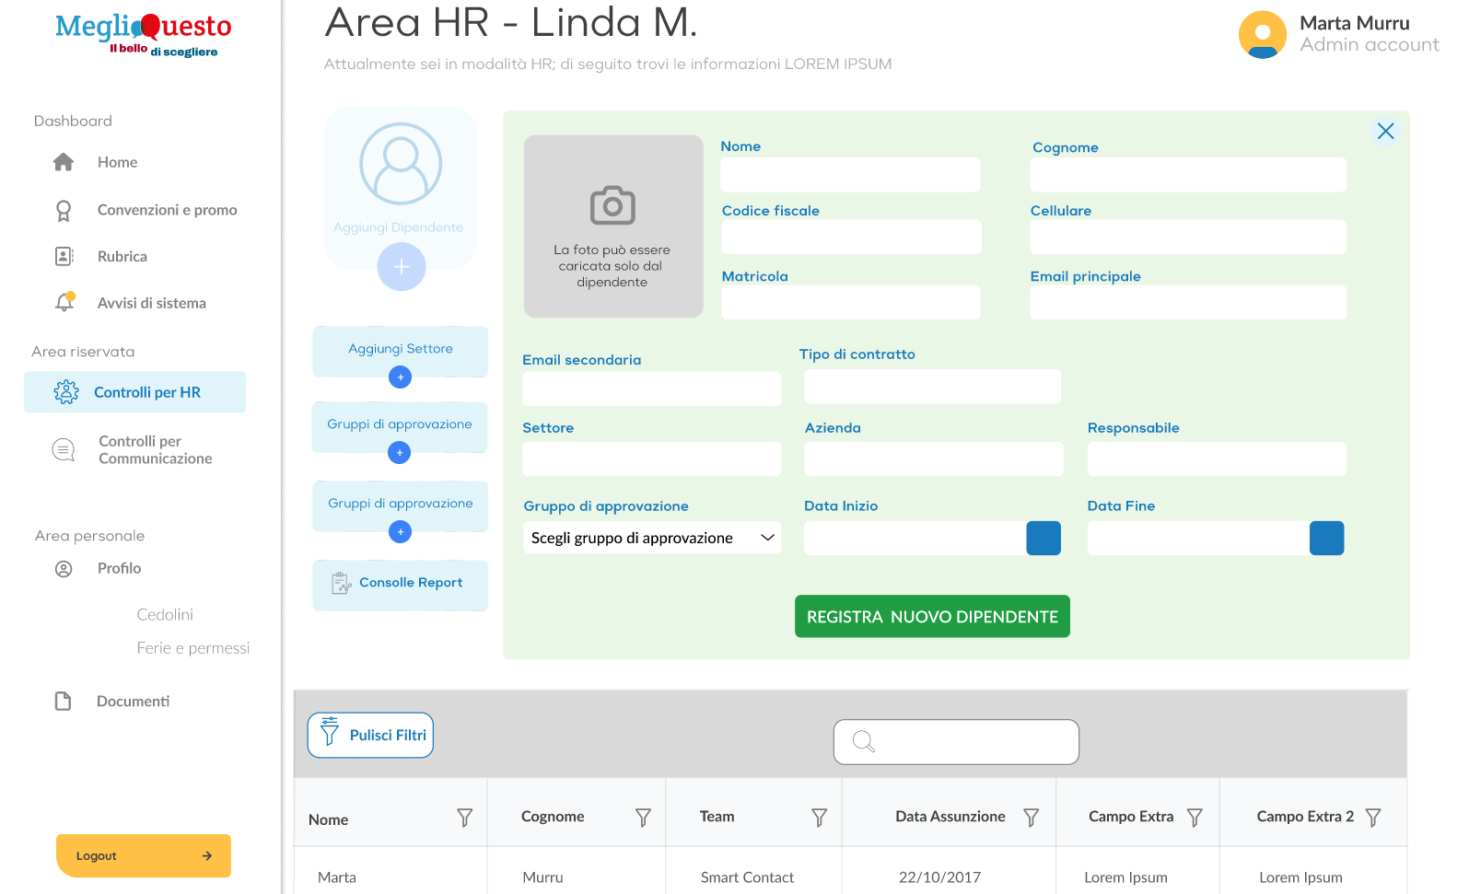This screenshot has width=1469, height=894.
Task: Click the Logout button
Action: (144, 855)
